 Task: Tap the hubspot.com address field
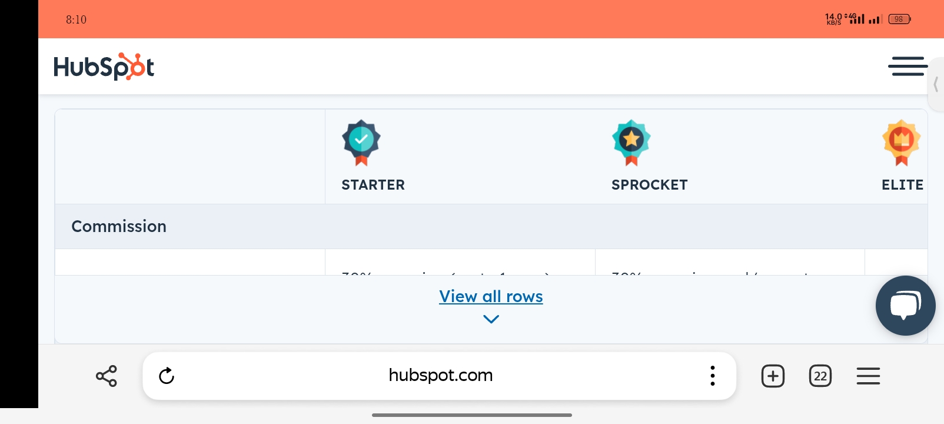tap(440, 376)
